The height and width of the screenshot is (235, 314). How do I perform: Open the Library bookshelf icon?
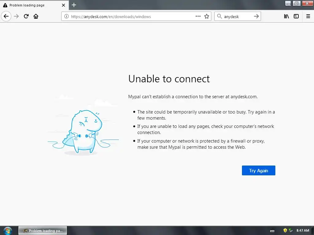286,17
